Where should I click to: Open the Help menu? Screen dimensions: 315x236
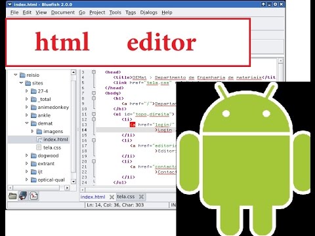167,12
